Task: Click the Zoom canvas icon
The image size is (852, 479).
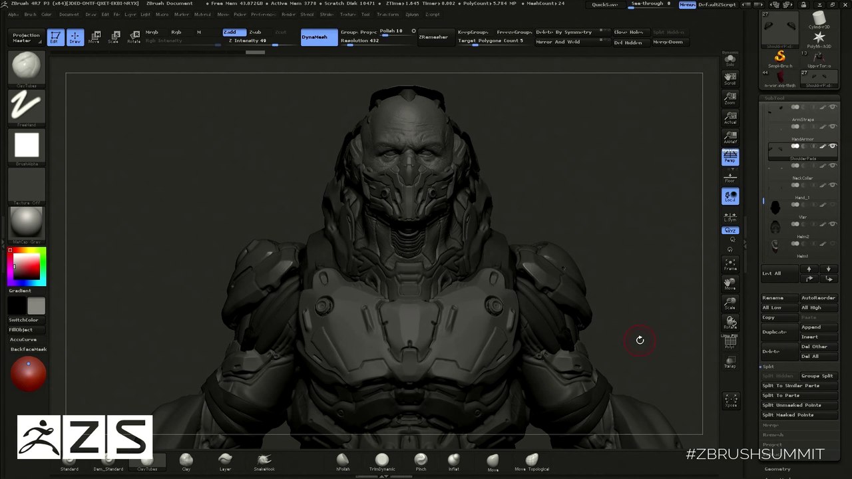Action: coord(730,98)
